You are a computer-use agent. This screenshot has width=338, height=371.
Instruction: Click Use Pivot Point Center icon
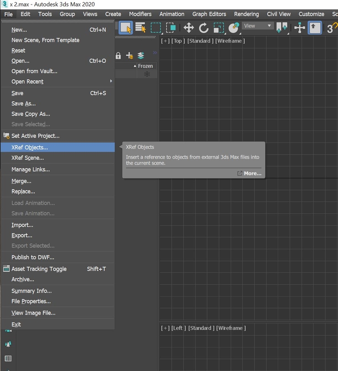(x=282, y=27)
